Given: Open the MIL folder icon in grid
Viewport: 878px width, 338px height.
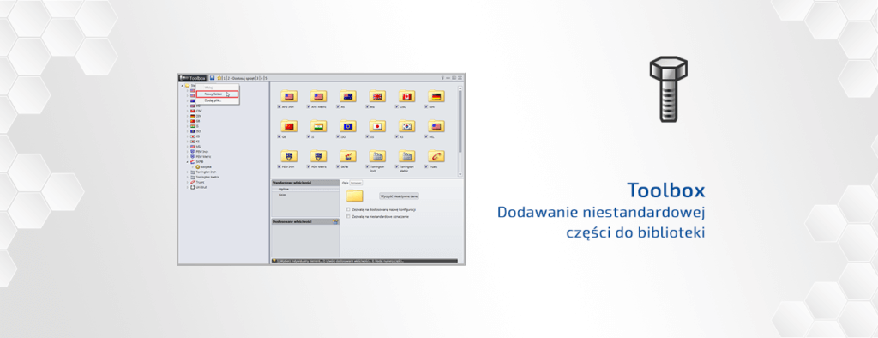Looking at the screenshot, I should [x=436, y=126].
